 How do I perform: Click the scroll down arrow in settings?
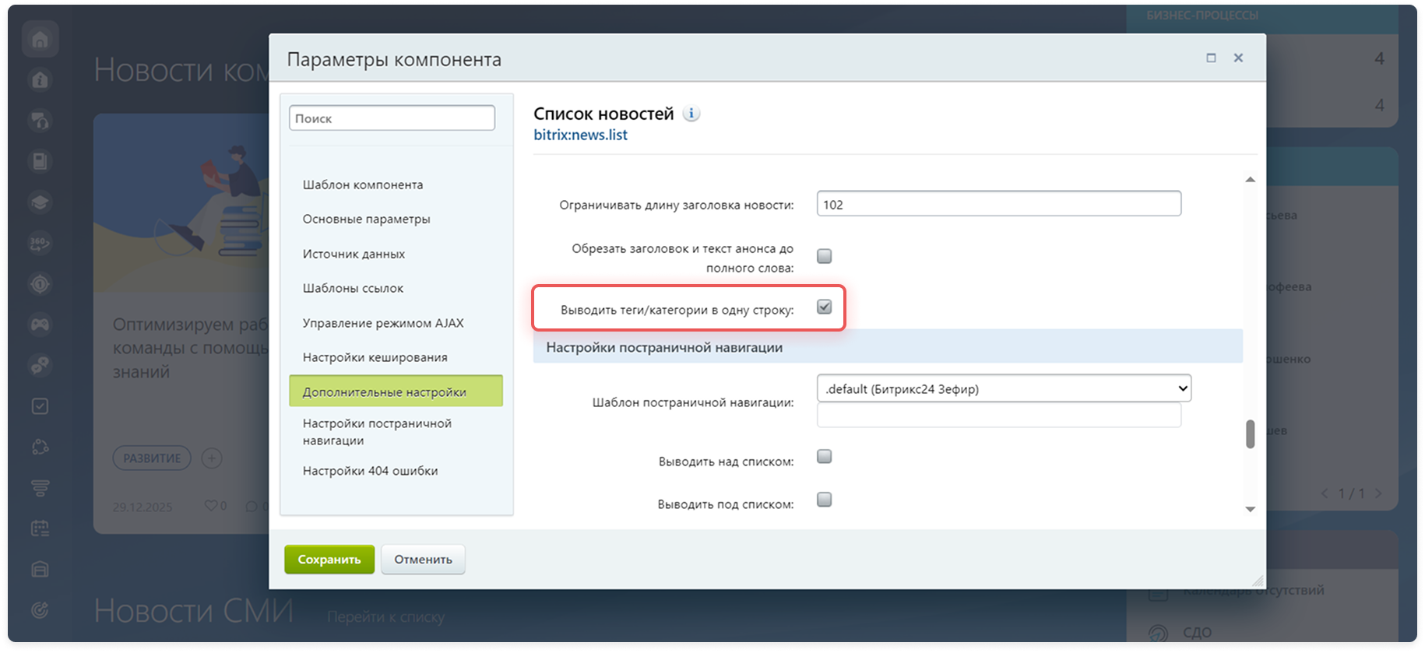coord(1250,509)
